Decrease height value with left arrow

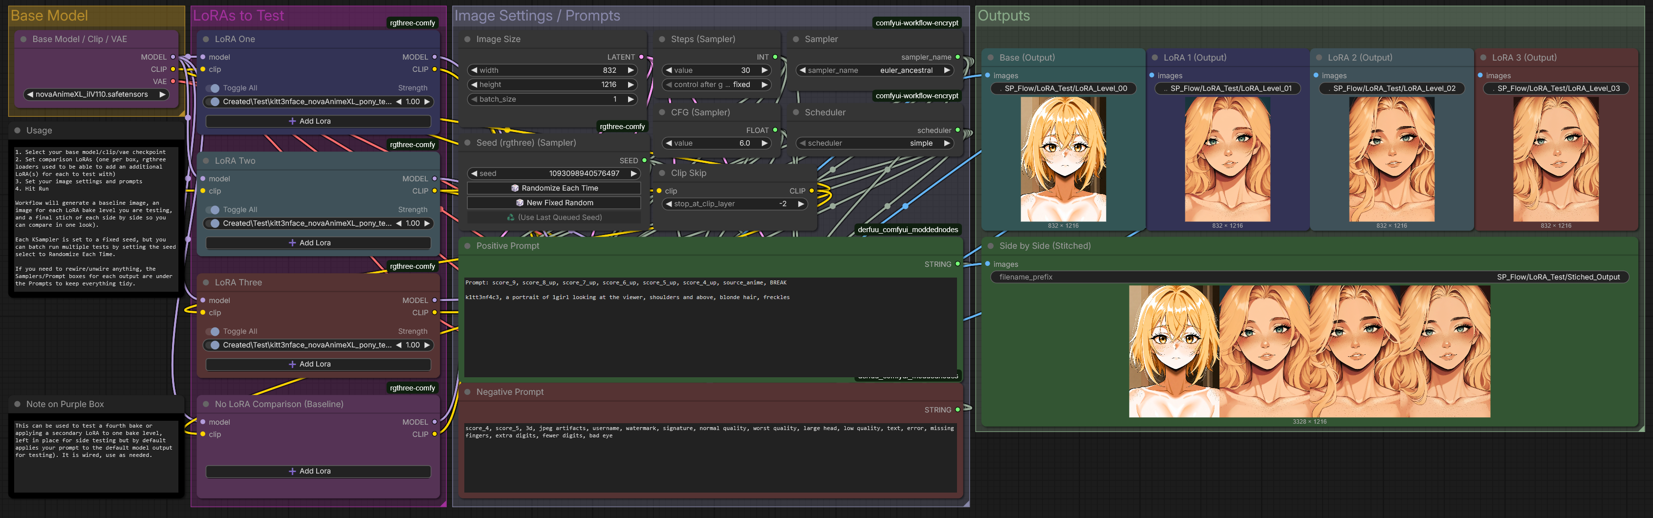point(474,85)
